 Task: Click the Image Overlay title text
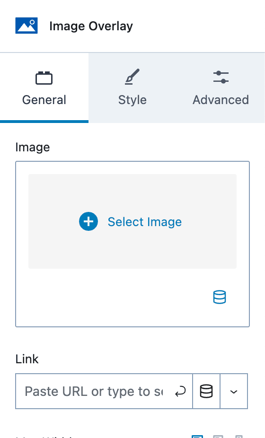[x=91, y=26]
